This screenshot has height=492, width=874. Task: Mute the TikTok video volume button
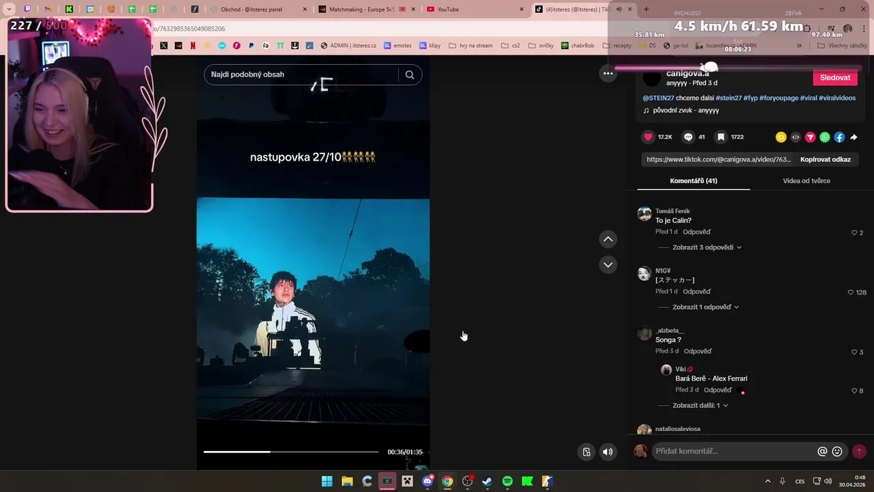[x=608, y=452]
